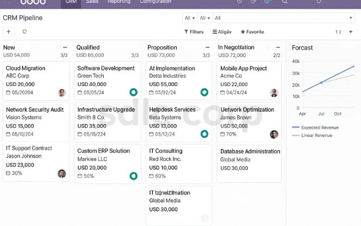Image resolution: width=361 pixels, height=226 pixels.
Task: Collapse the In Negotiation column with minus
Action: click(x=278, y=47)
